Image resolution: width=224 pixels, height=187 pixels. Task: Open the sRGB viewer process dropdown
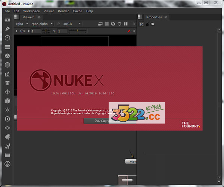click(x=71, y=24)
